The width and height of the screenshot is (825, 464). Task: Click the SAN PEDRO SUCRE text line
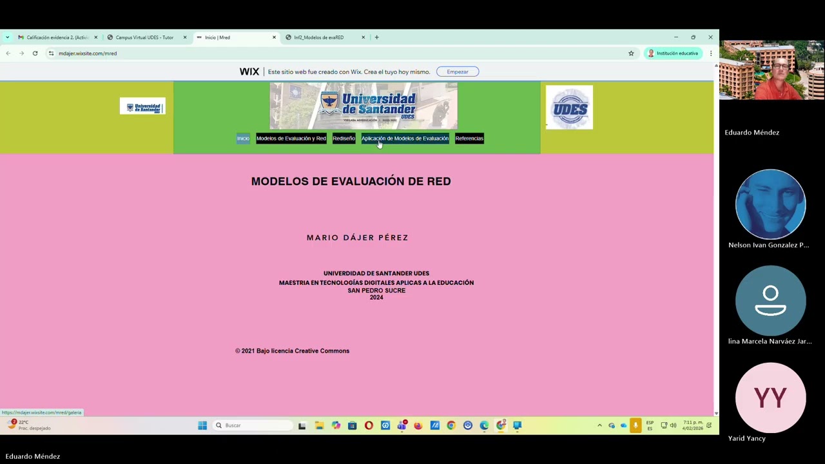[x=376, y=291]
